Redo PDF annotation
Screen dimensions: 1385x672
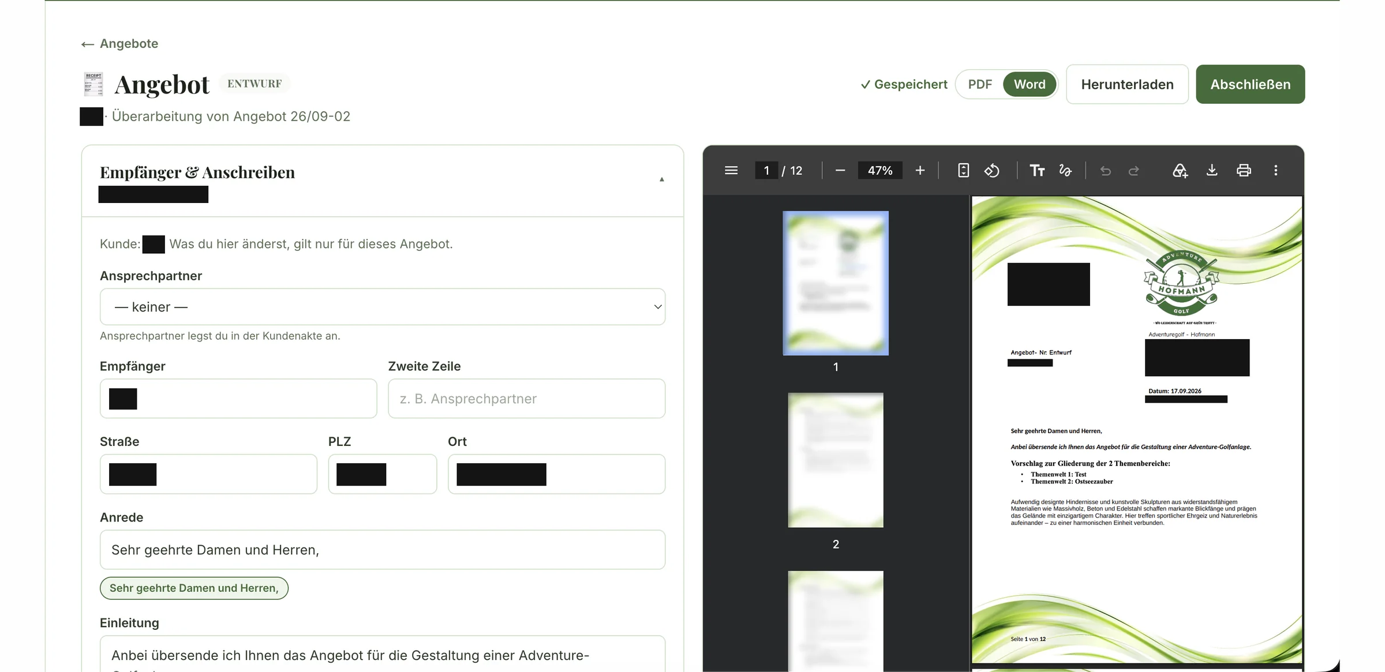[1134, 170]
